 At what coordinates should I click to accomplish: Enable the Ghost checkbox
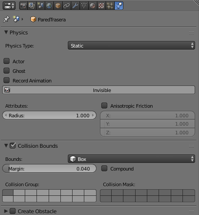pyautogui.click(x=7, y=71)
